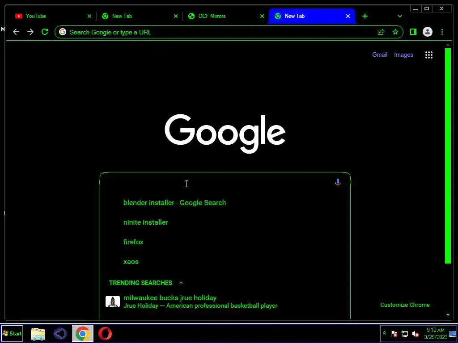Image resolution: width=458 pixels, height=343 pixels.
Task: Go back with the back arrow
Action: point(16,32)
